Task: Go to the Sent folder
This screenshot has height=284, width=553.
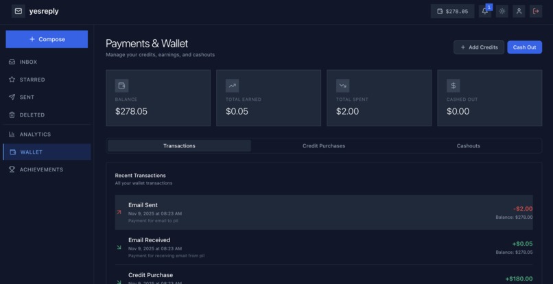Action: (x=47, y=97)
